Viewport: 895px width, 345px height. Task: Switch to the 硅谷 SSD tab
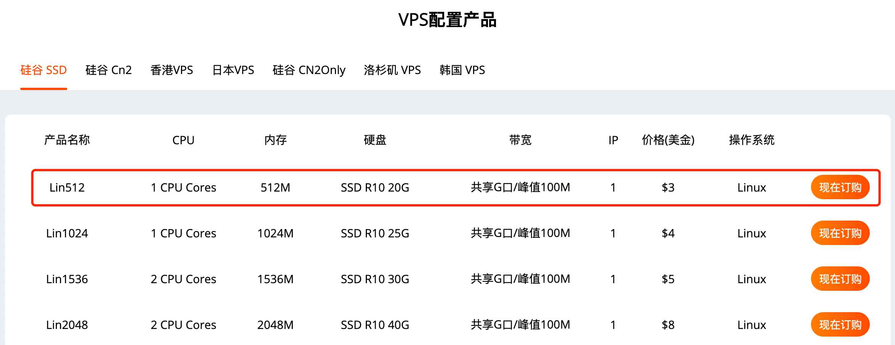click(44, 70)
